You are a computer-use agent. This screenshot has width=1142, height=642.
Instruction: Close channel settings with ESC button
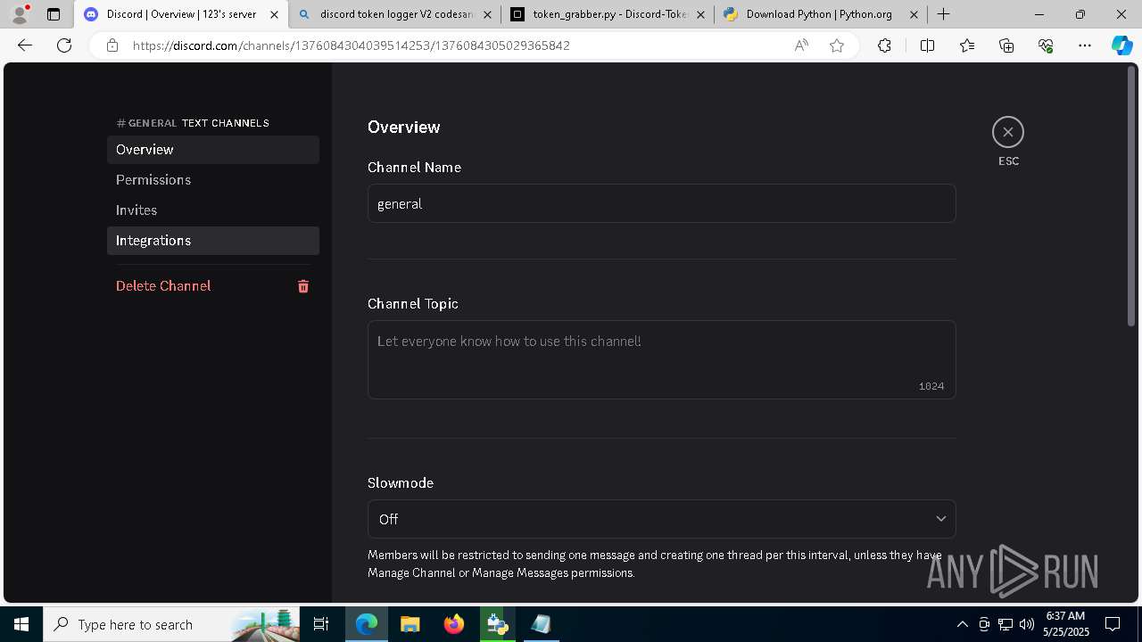coord(1007,132)
